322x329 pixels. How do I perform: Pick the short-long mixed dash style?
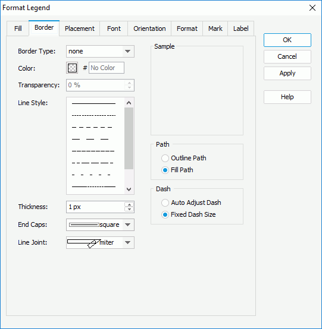pyautogui.click(x=92, y=163)
